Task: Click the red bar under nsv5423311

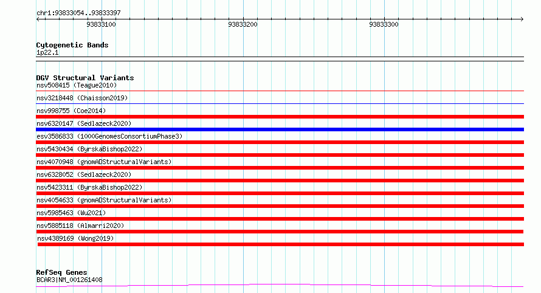Action: (x=280, y=193)
